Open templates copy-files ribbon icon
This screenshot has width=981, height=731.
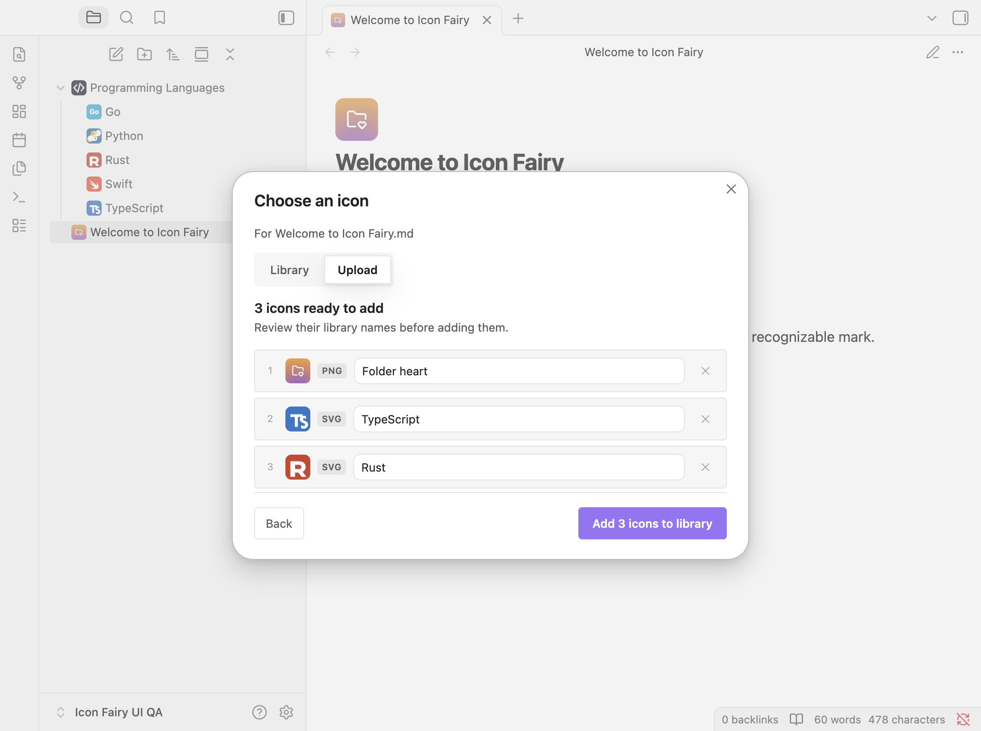pos(19,168)
